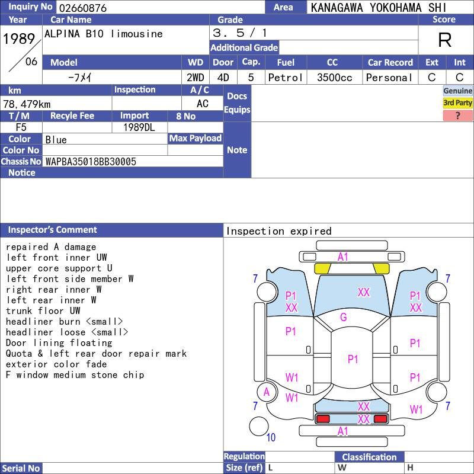Click the transmission value F5
474x474 pixels.
[x=21, y=127]
